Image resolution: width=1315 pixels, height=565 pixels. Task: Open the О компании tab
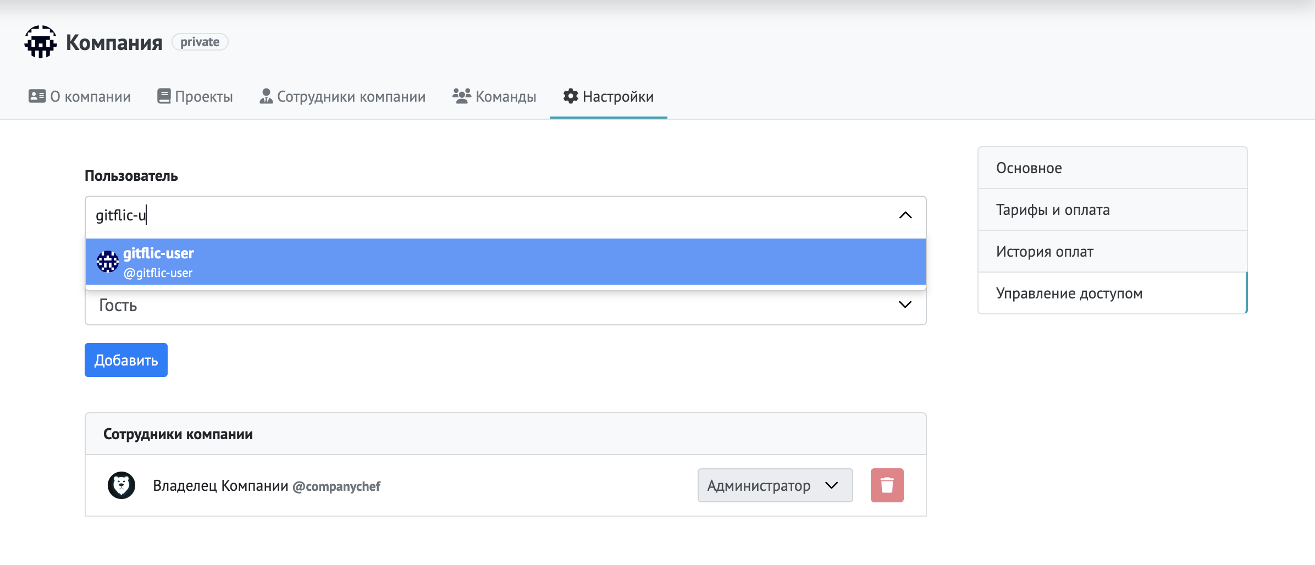[x=80, y=96]
